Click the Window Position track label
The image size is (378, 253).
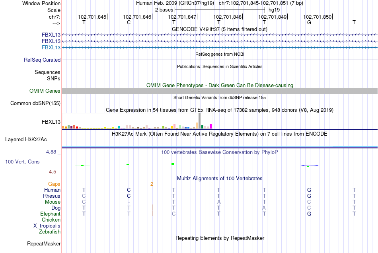41,3
